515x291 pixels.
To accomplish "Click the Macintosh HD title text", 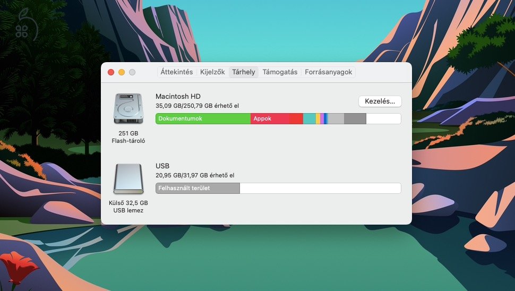I will 178,96.
